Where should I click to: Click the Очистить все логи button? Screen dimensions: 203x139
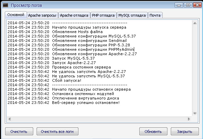(x=58, y=132)
